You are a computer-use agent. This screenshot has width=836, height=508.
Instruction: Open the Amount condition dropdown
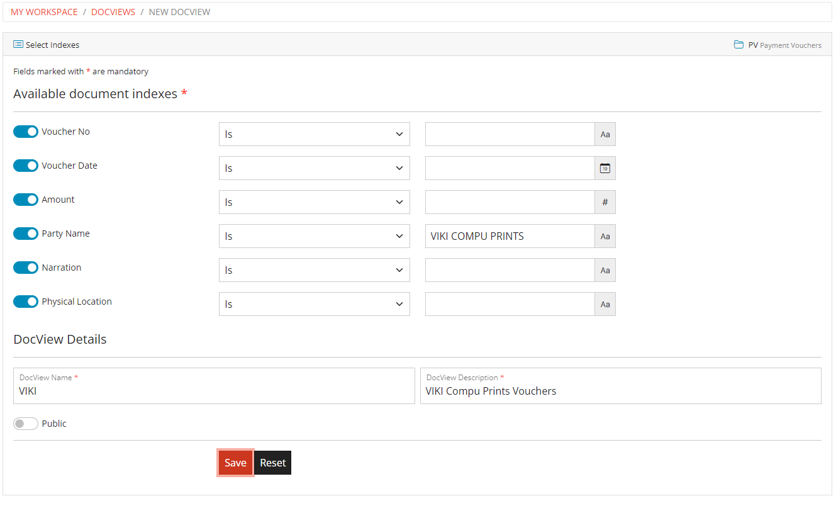[x=314, y=202]
